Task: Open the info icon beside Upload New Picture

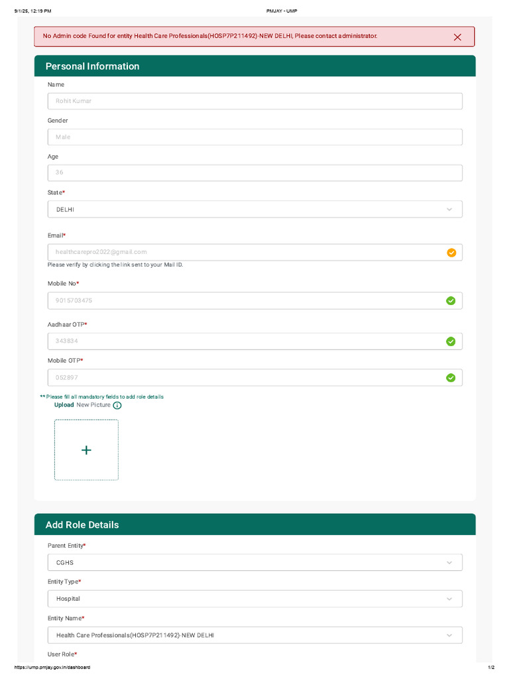Action: (x=117, y=405)
